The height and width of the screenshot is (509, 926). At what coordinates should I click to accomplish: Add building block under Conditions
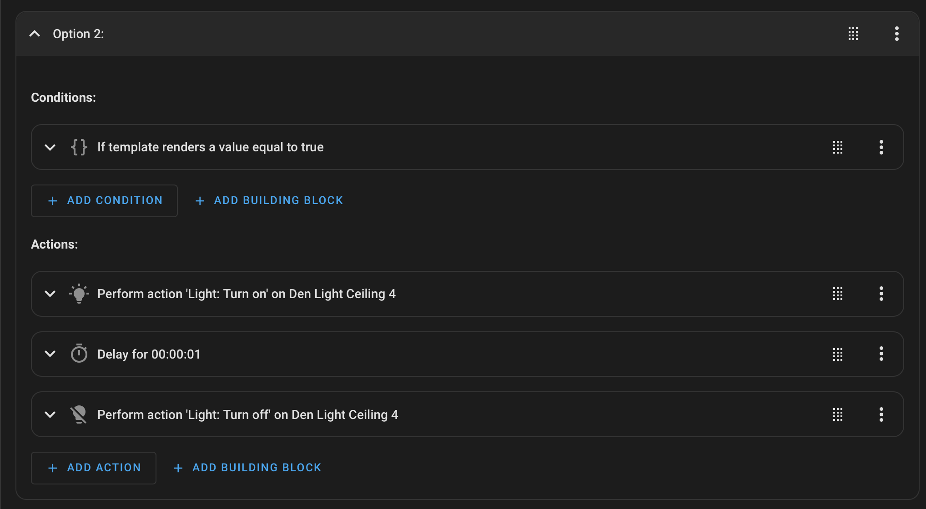click(x=269, y=200)
